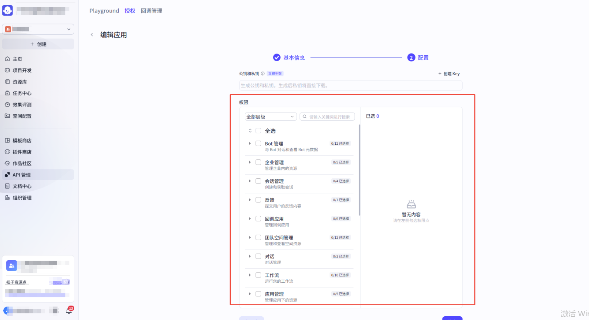Expand the 会话管理 permission group
This screenshot has height=320, width=589.
(250, 181)
